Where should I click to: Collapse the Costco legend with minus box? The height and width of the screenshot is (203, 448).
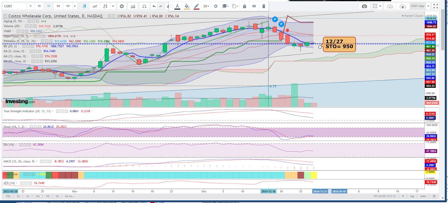point(5,16)
